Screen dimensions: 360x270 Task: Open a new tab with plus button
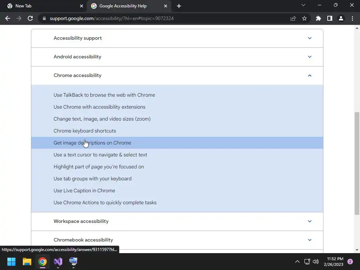179,6
